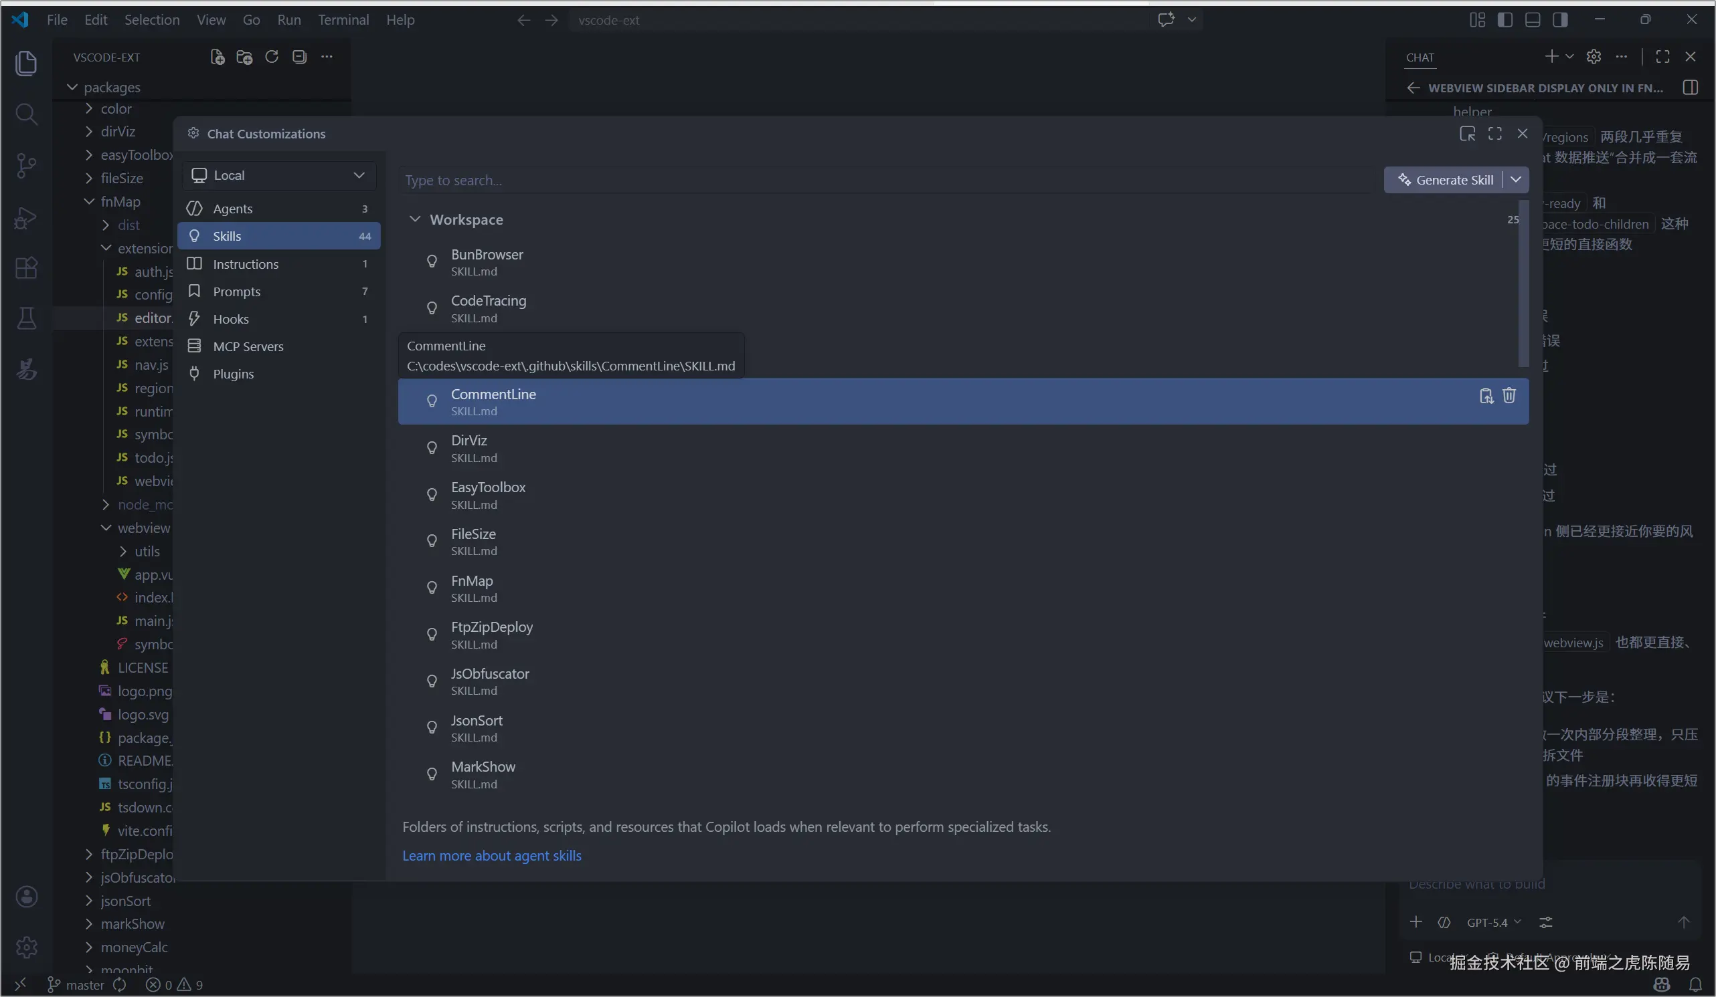The width and height of the screenshot is (1716, 997).
Task: Click New File icon in explorer header
Action: (218, 57)
